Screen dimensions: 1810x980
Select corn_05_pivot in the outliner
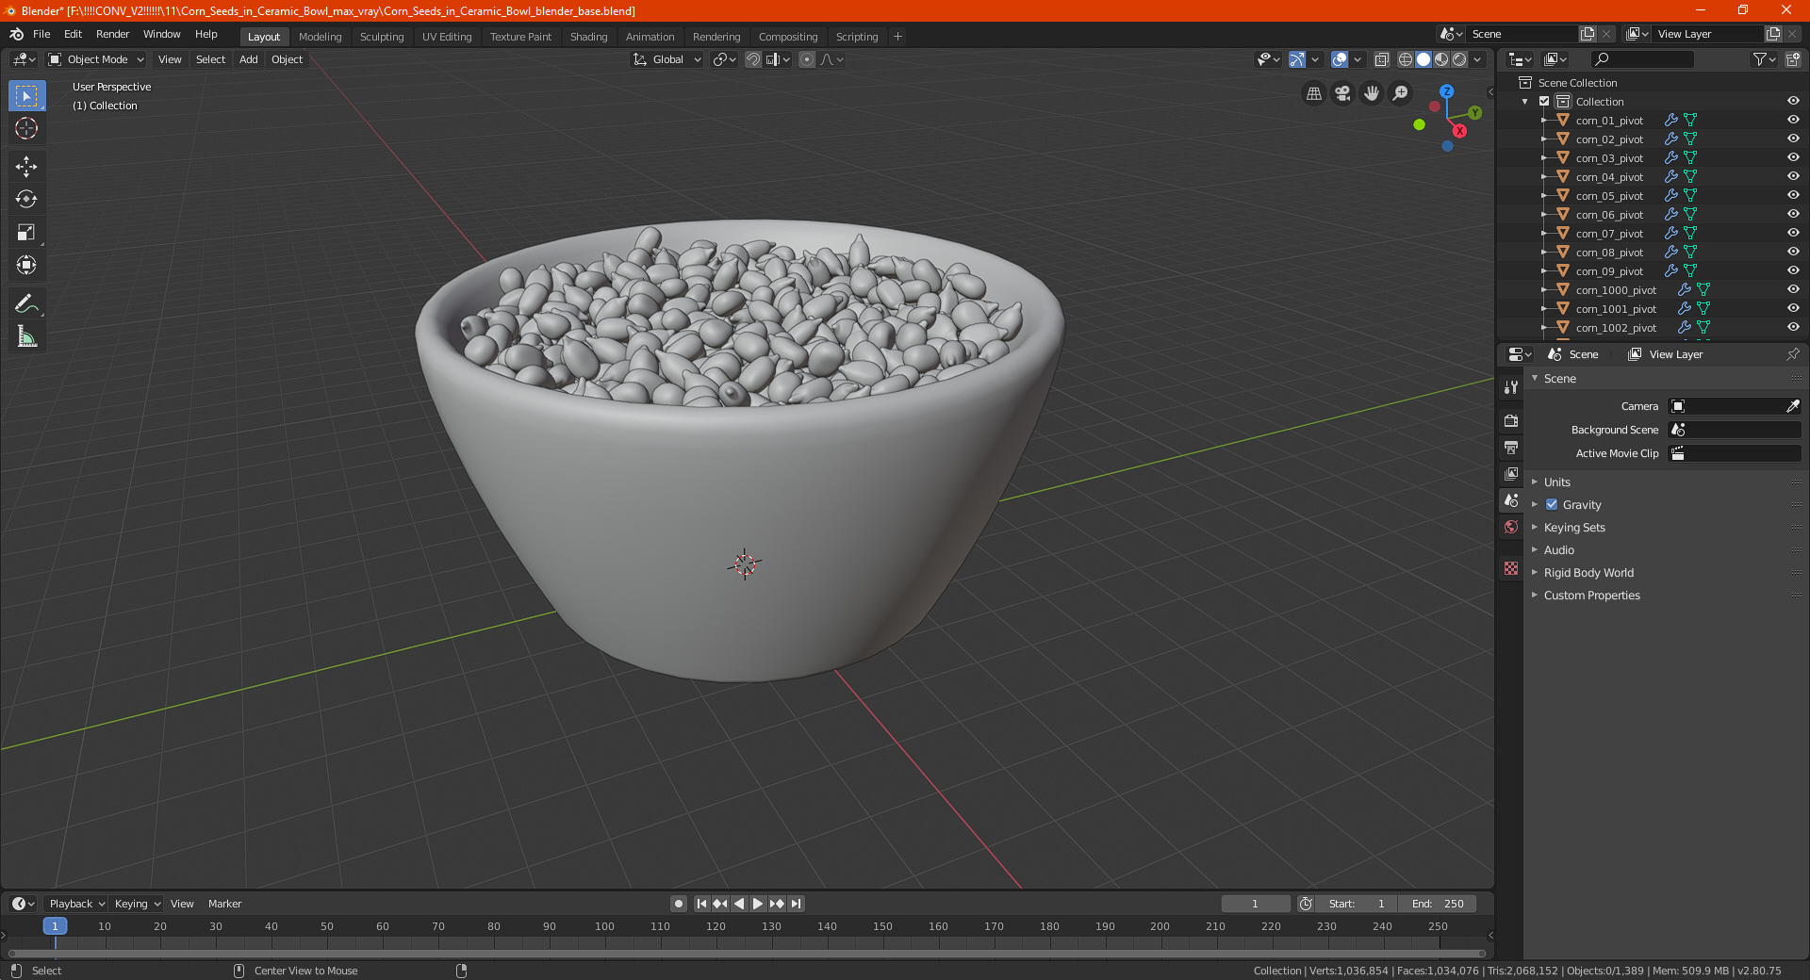1608,196
